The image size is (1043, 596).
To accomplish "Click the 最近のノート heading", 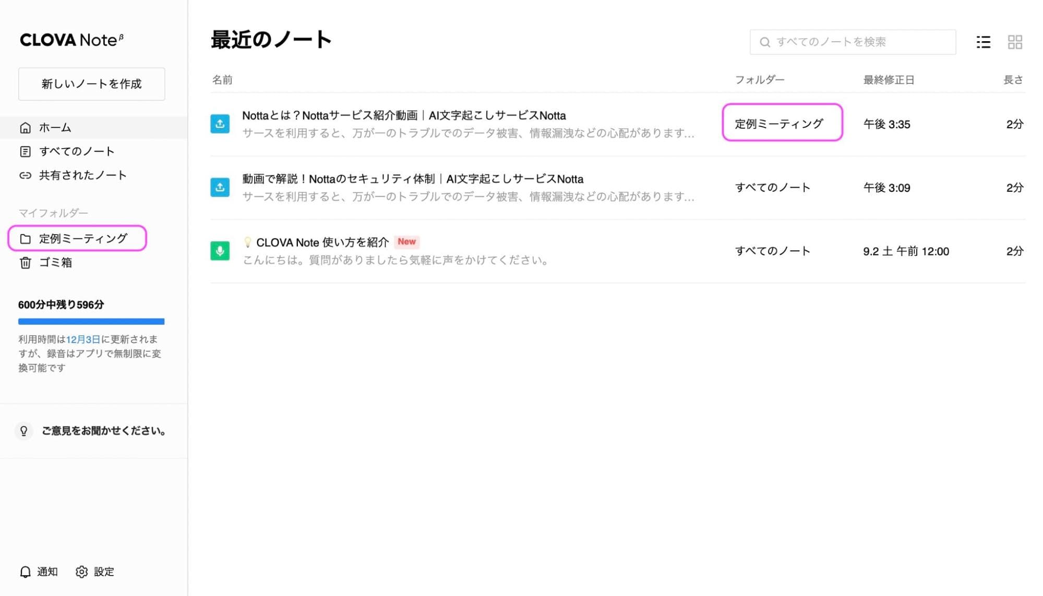I will [271, 40].
